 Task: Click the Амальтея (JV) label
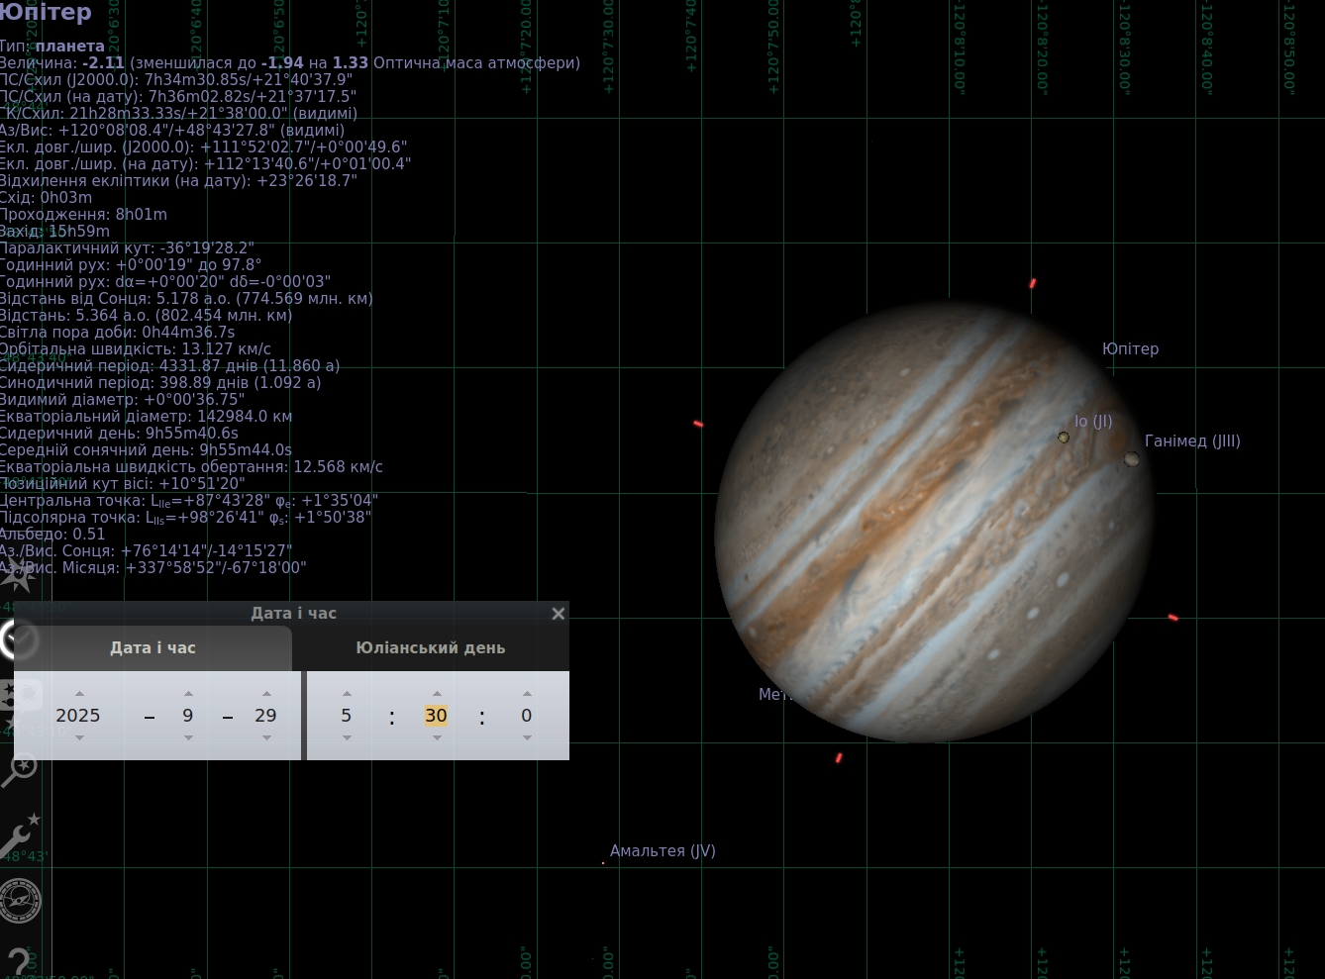662,851
